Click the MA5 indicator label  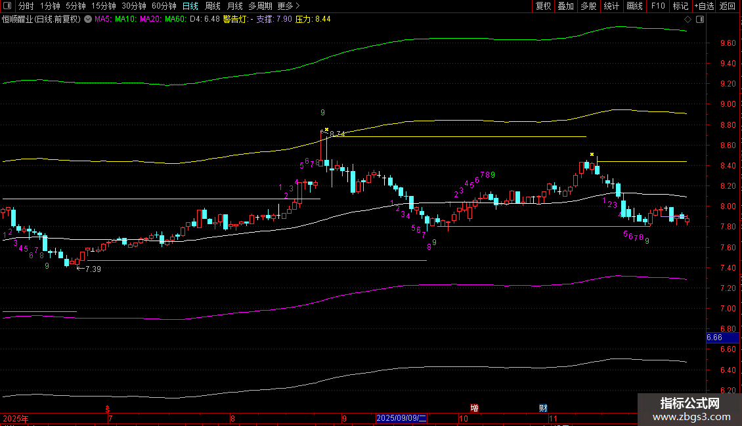pyautogui.click(x=102, y=20)
